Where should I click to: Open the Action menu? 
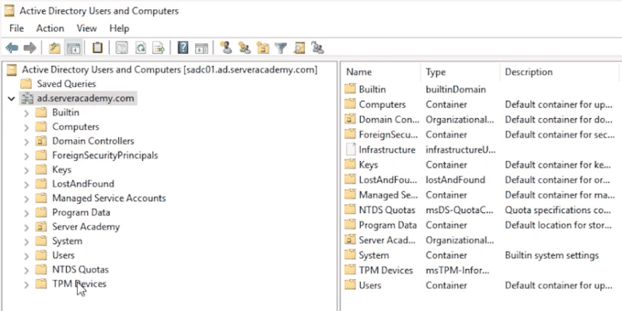50,28
